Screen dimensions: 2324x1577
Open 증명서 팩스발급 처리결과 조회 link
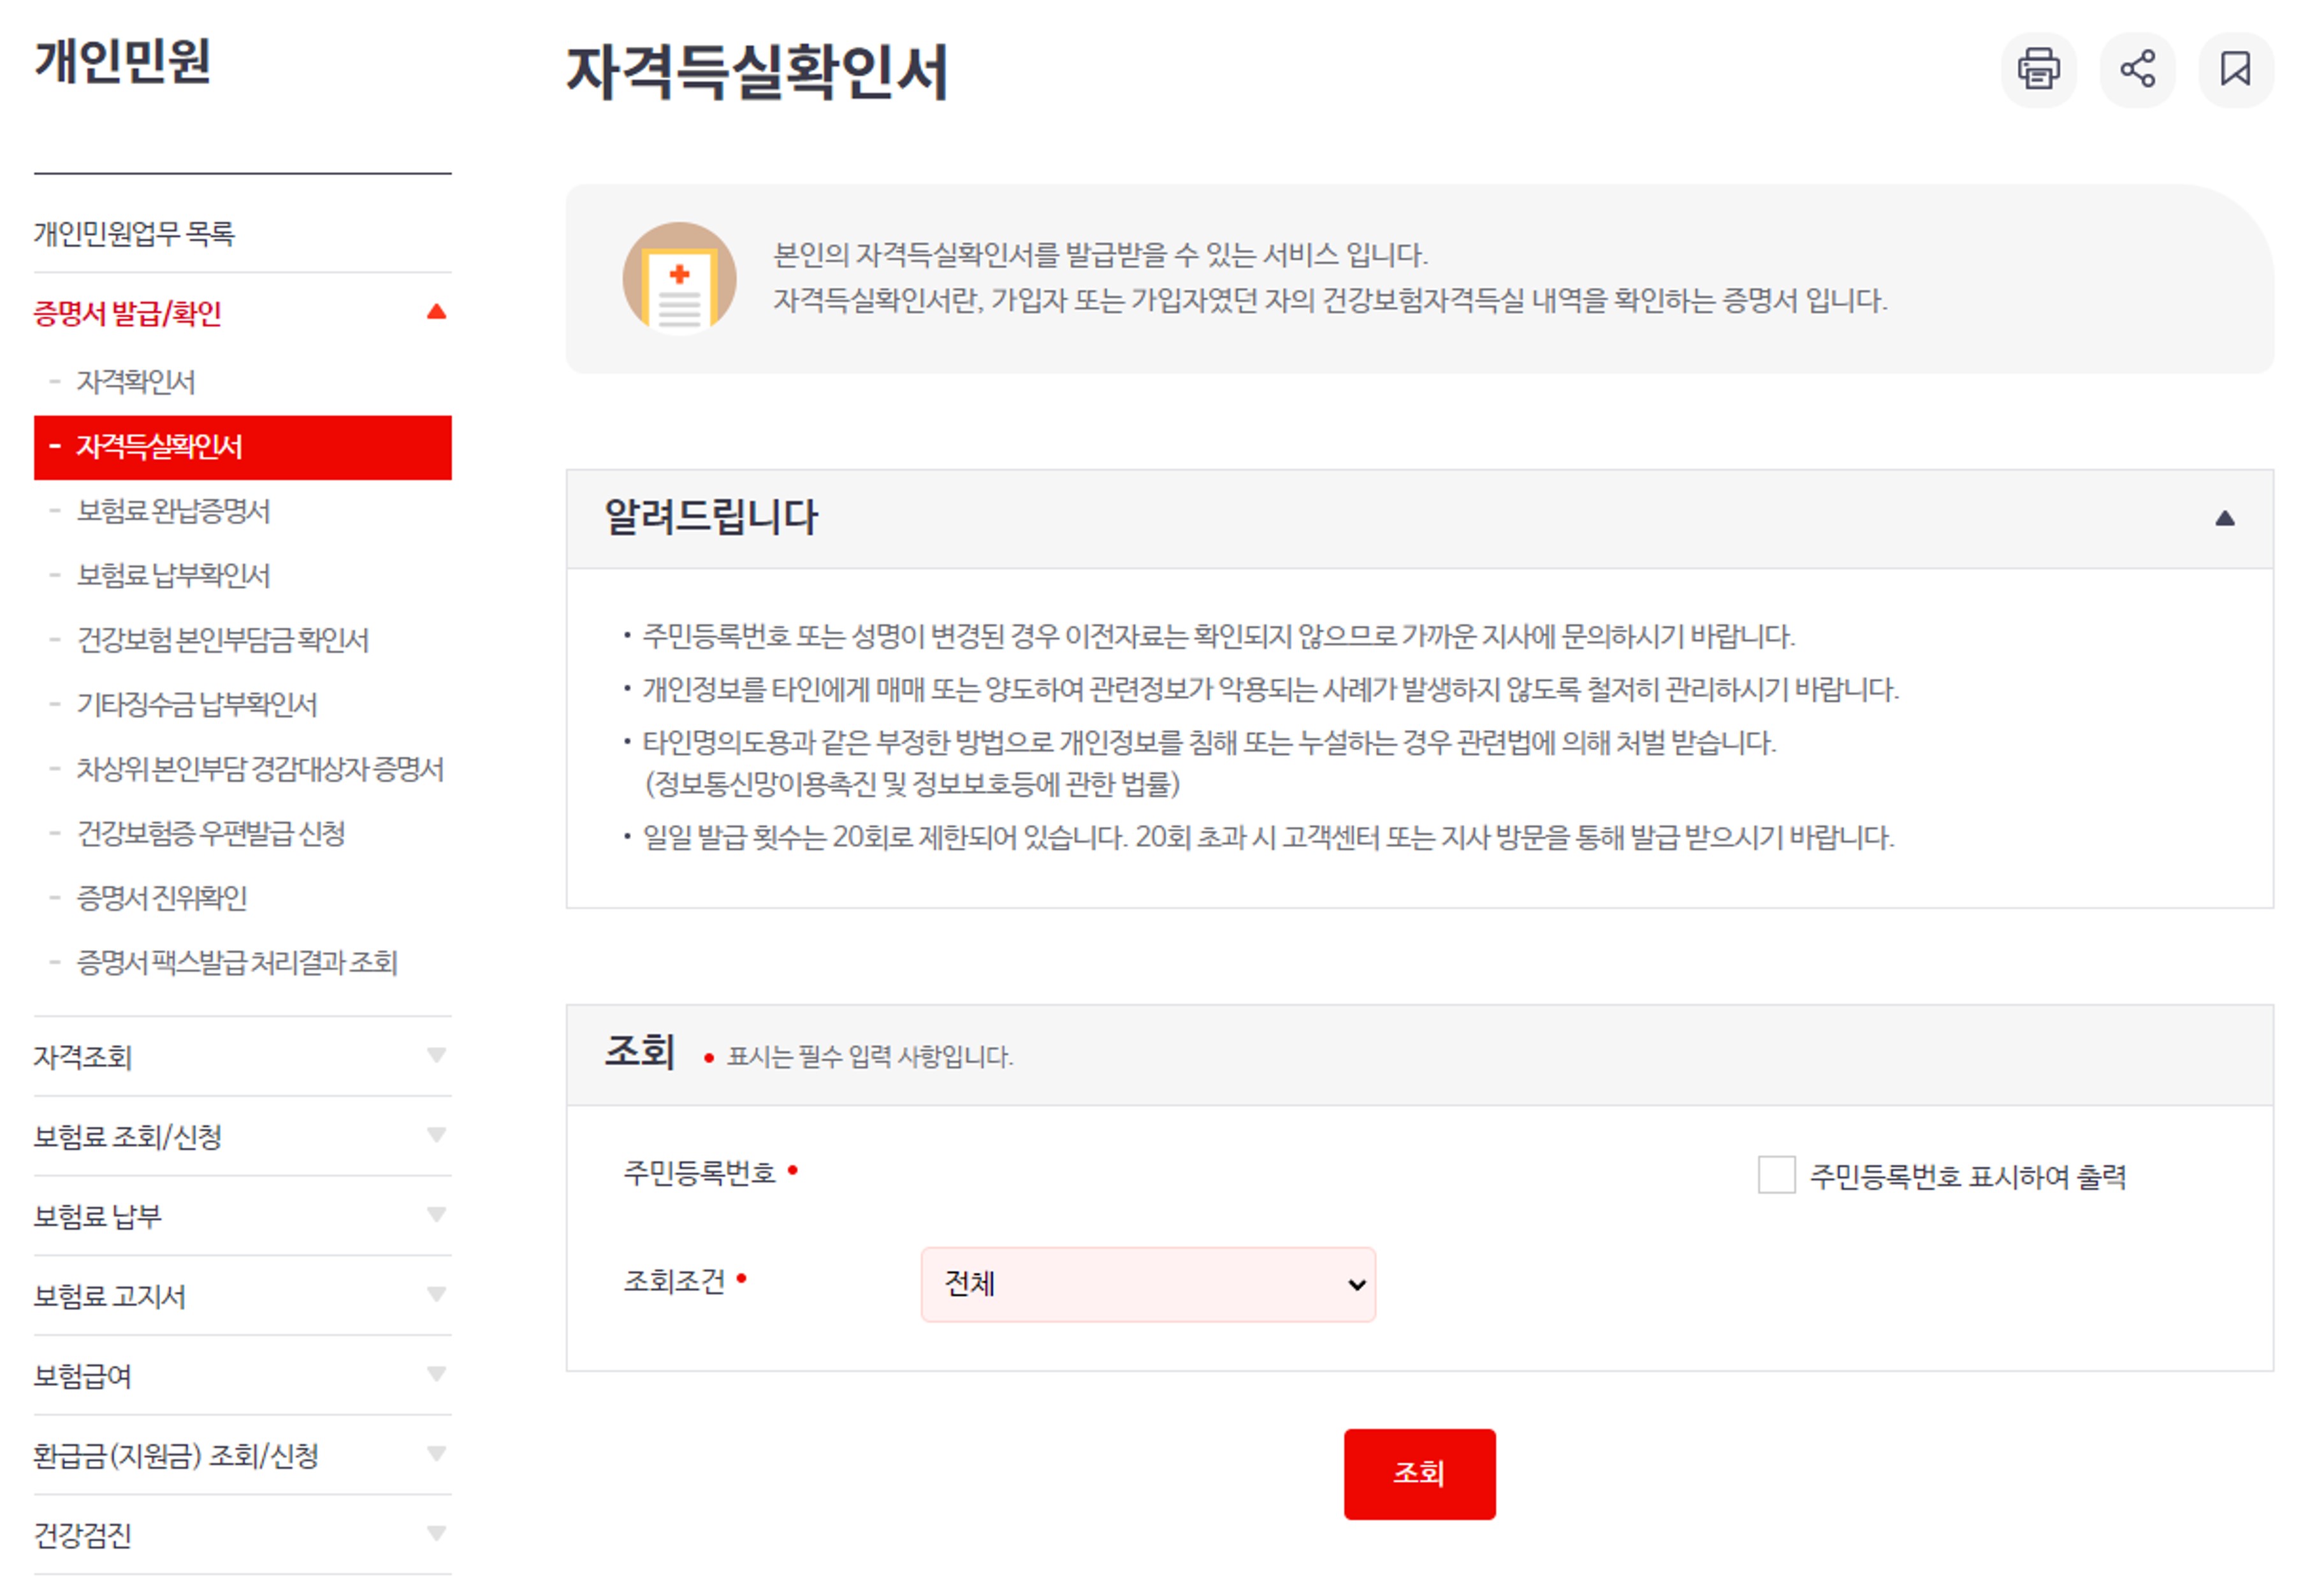click(237, 962)
